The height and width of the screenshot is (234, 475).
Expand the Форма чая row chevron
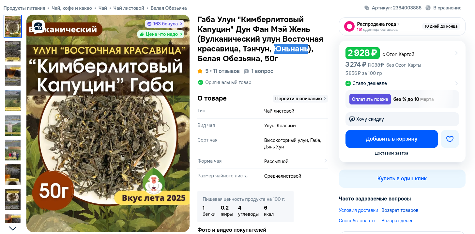[x=325, y=161]
